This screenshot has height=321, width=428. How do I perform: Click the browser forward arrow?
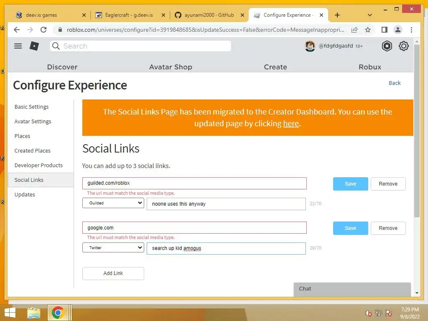[x=30, y=30]
